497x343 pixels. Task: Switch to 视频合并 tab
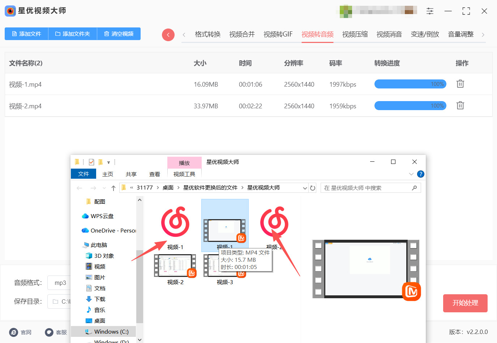coord(242,34)
